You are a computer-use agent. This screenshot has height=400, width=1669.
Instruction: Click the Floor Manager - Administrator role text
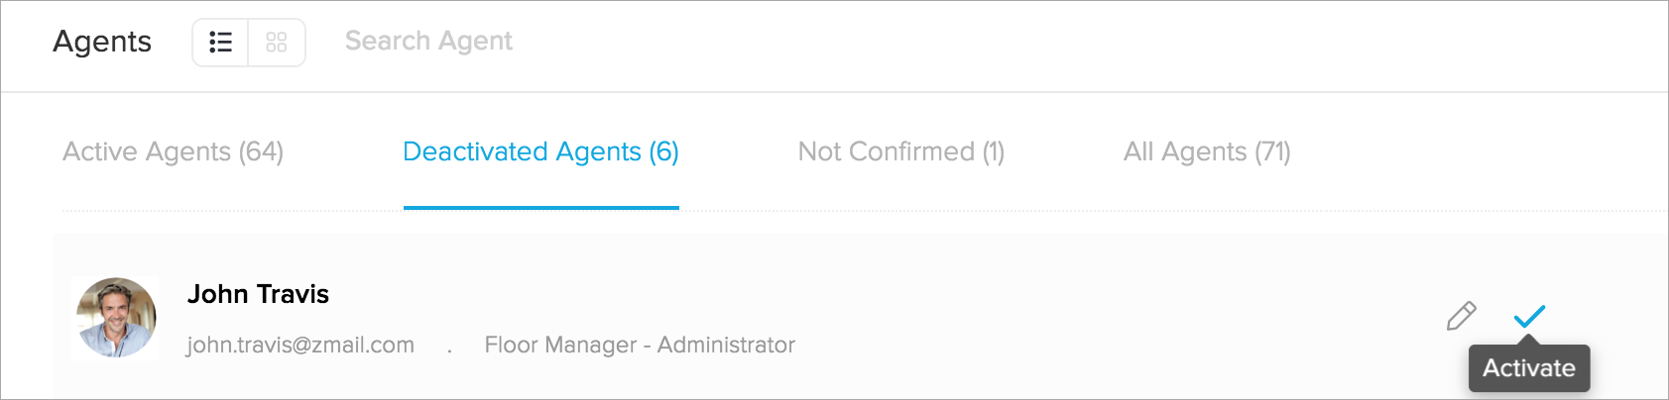tap(640, 345)
